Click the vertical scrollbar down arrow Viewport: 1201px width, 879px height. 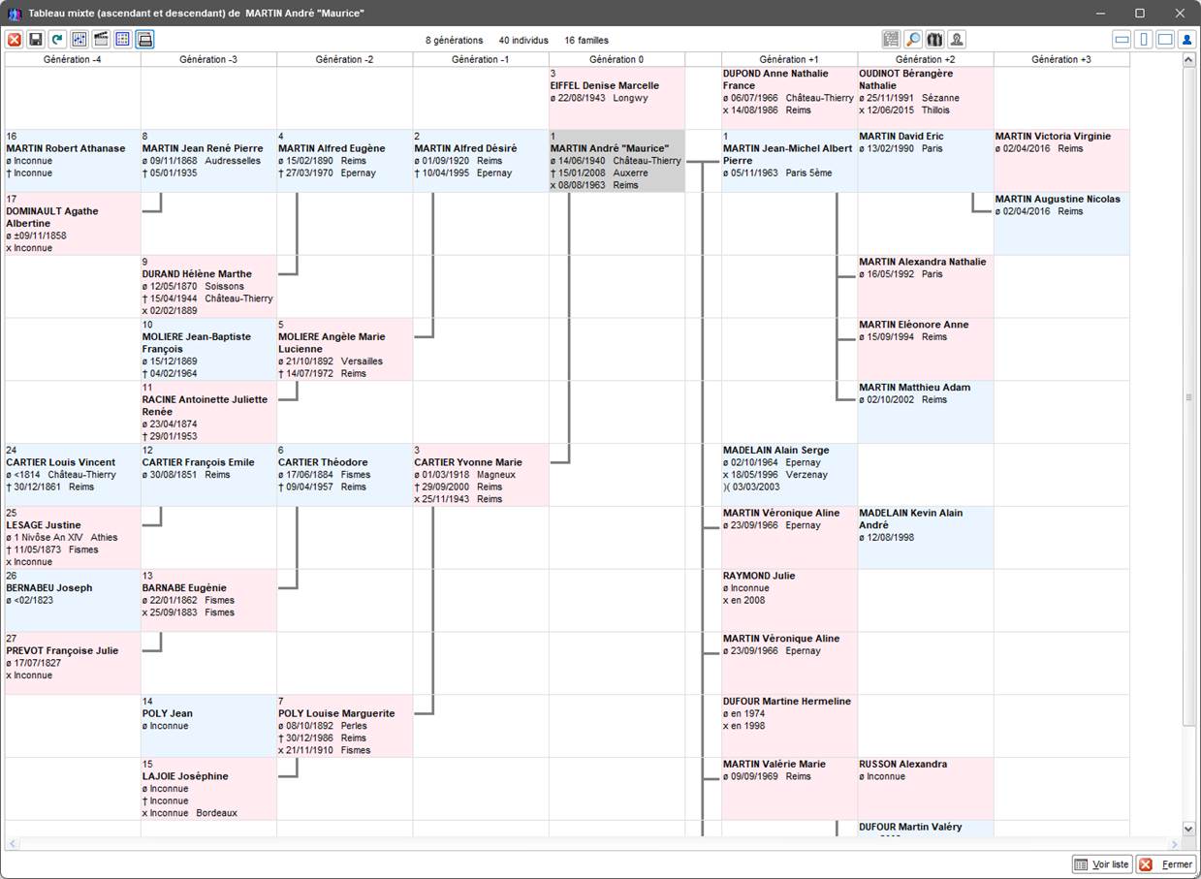pyautogui.click(x=1188, y=830)
